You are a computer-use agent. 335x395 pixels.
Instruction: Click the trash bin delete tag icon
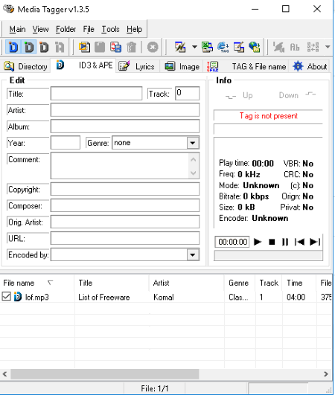(131, 47)
